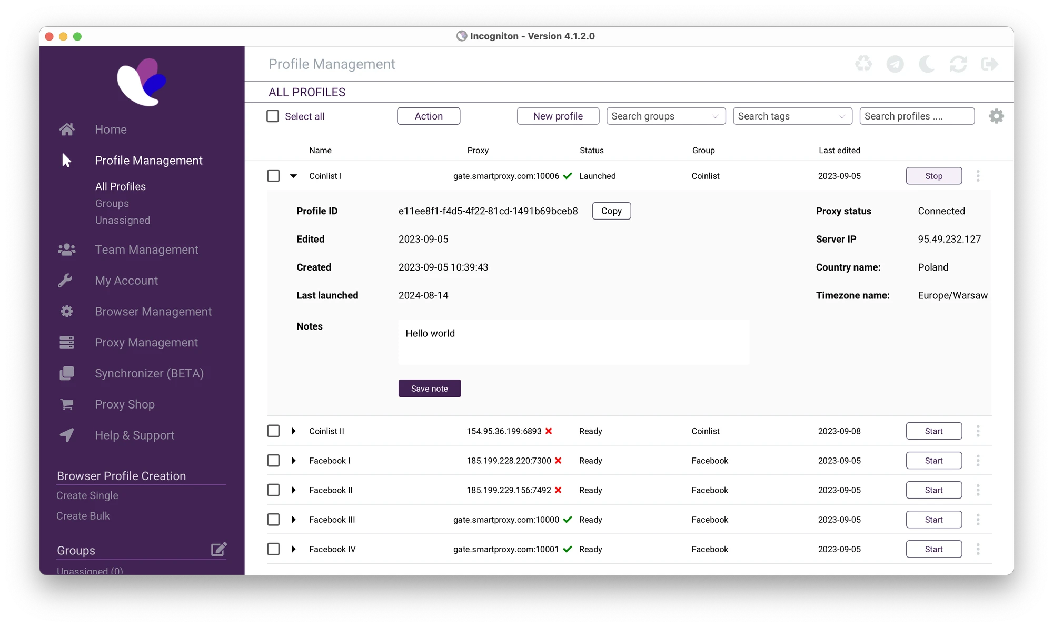Viewport: 1053px width, 627px height.
Task: Click the red X beside Coinlist II proxy
Action: coord(549,431)
